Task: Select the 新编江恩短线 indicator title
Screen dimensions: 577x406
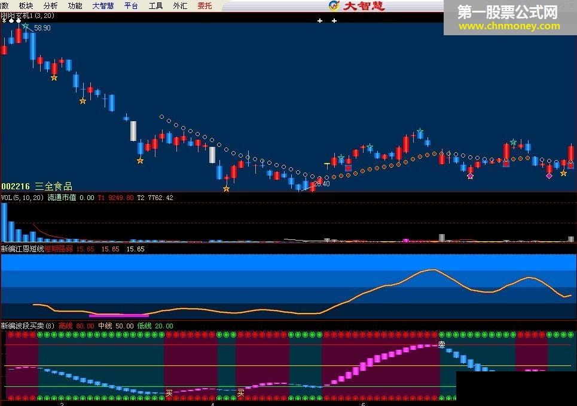Action: 23,249
